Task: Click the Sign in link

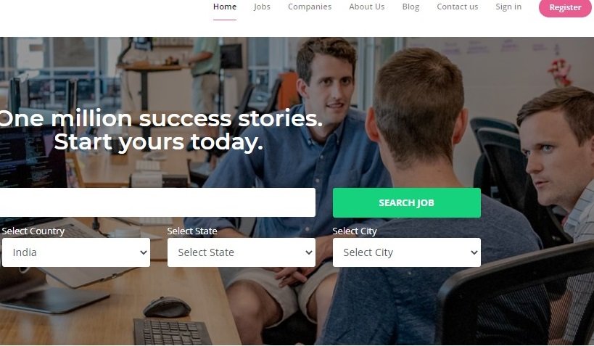Action: pos(508,7)
